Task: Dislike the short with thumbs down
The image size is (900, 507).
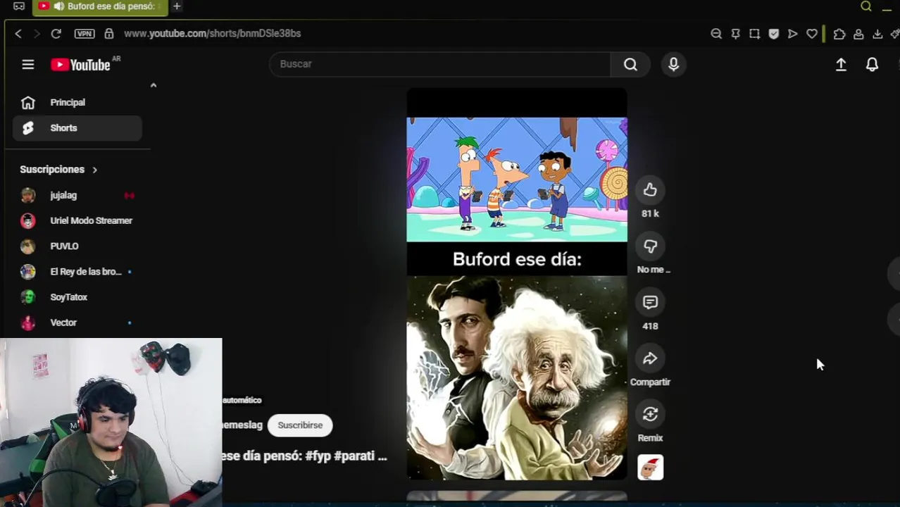Action: pyautogui.click(x=650, y=246)
